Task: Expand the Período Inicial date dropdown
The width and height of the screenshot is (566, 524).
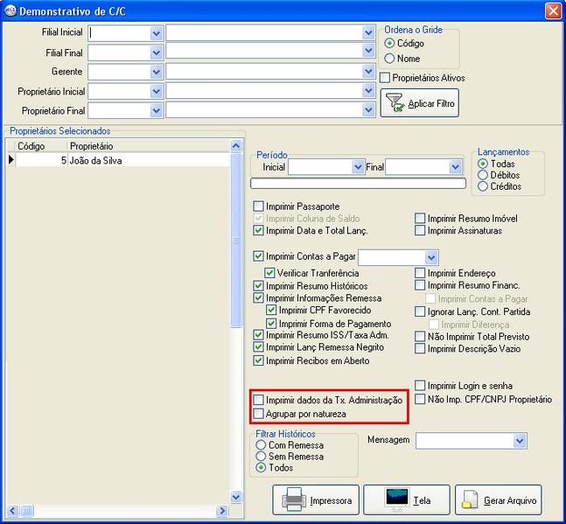Action: (357, 166)
